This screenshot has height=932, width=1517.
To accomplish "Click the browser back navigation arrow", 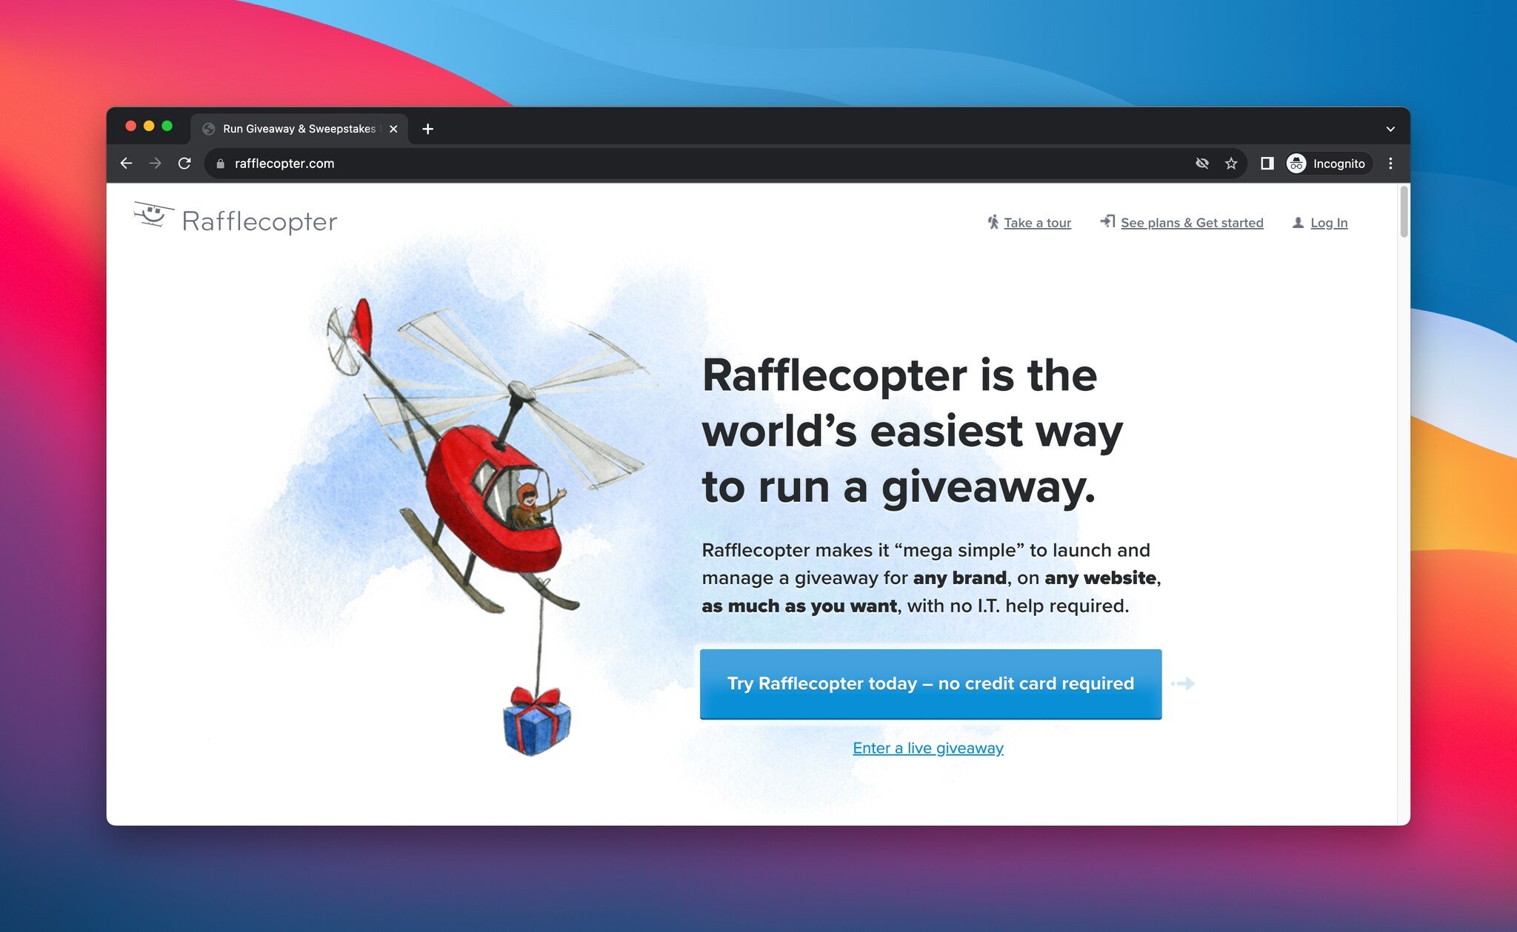I will (127, 164).
